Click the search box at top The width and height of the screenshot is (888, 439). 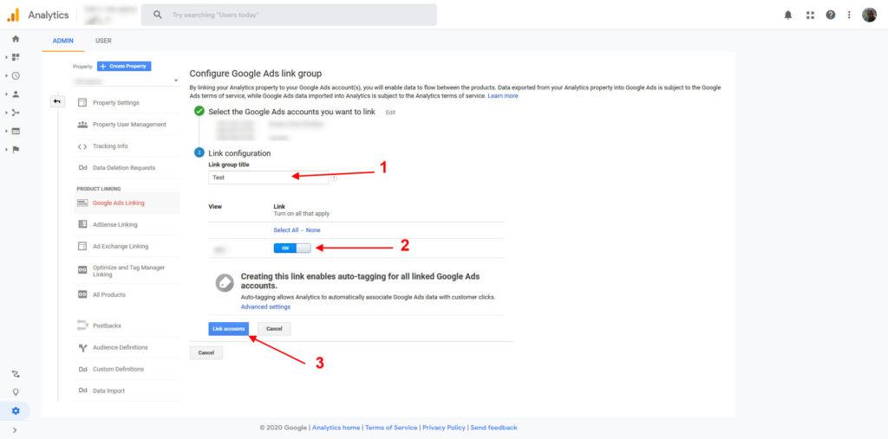click(x=289, y=16)
